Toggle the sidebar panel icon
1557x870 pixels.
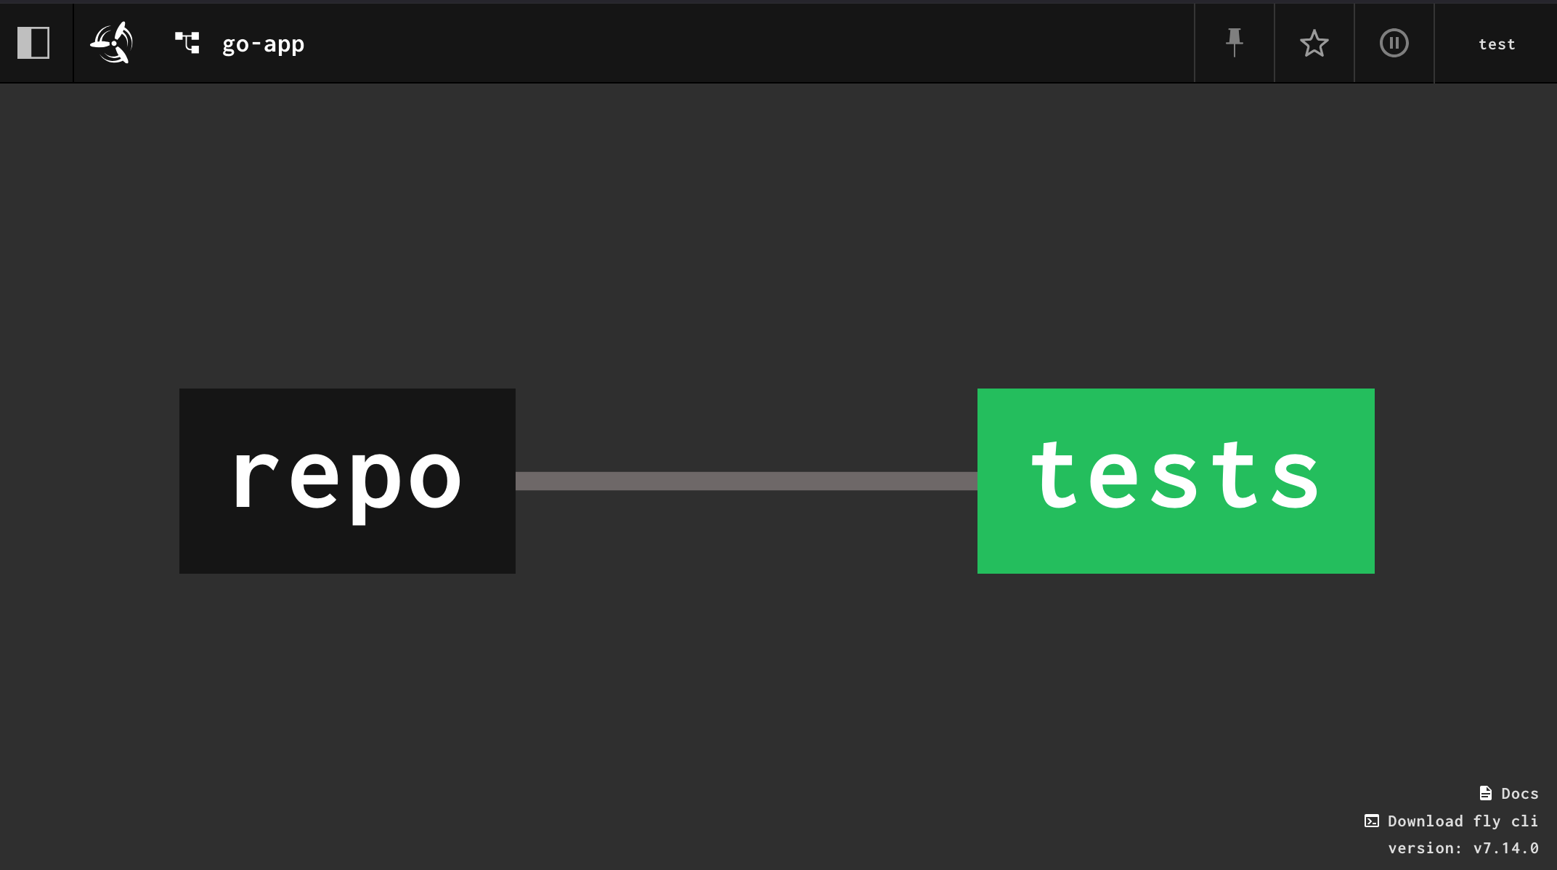point(33,43)
